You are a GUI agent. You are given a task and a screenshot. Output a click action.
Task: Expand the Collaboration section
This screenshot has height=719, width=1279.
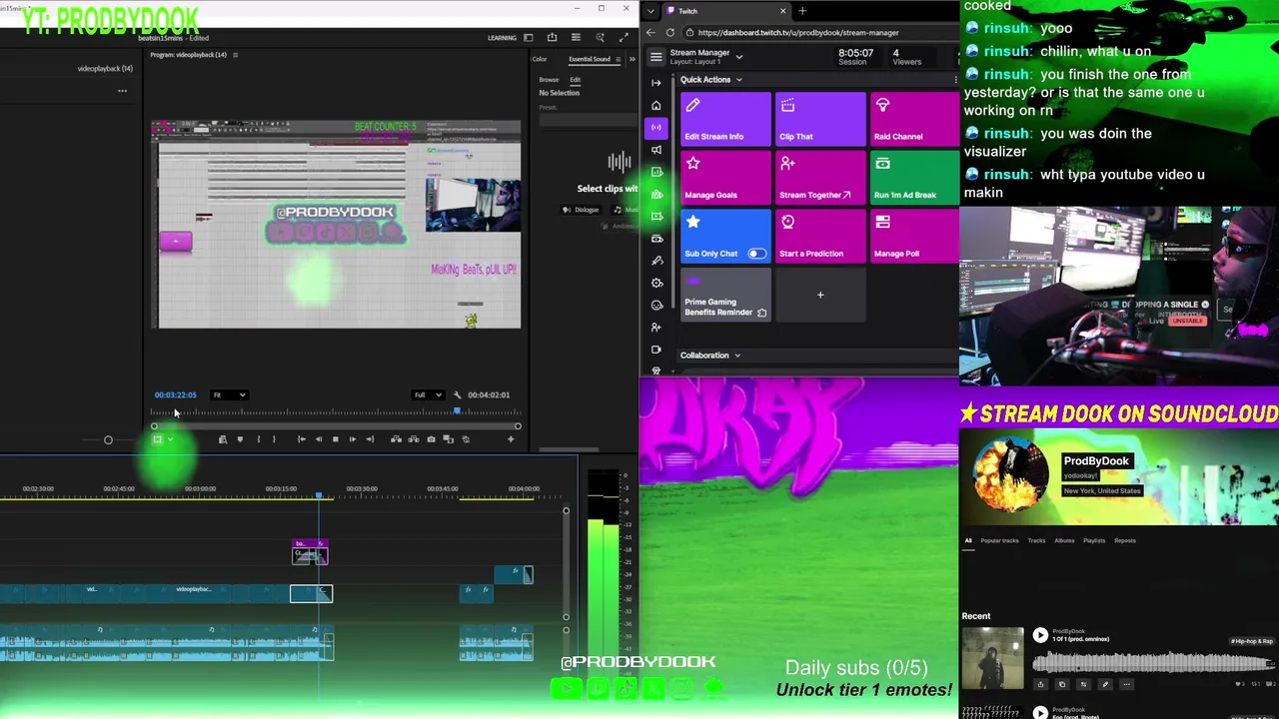737,356
